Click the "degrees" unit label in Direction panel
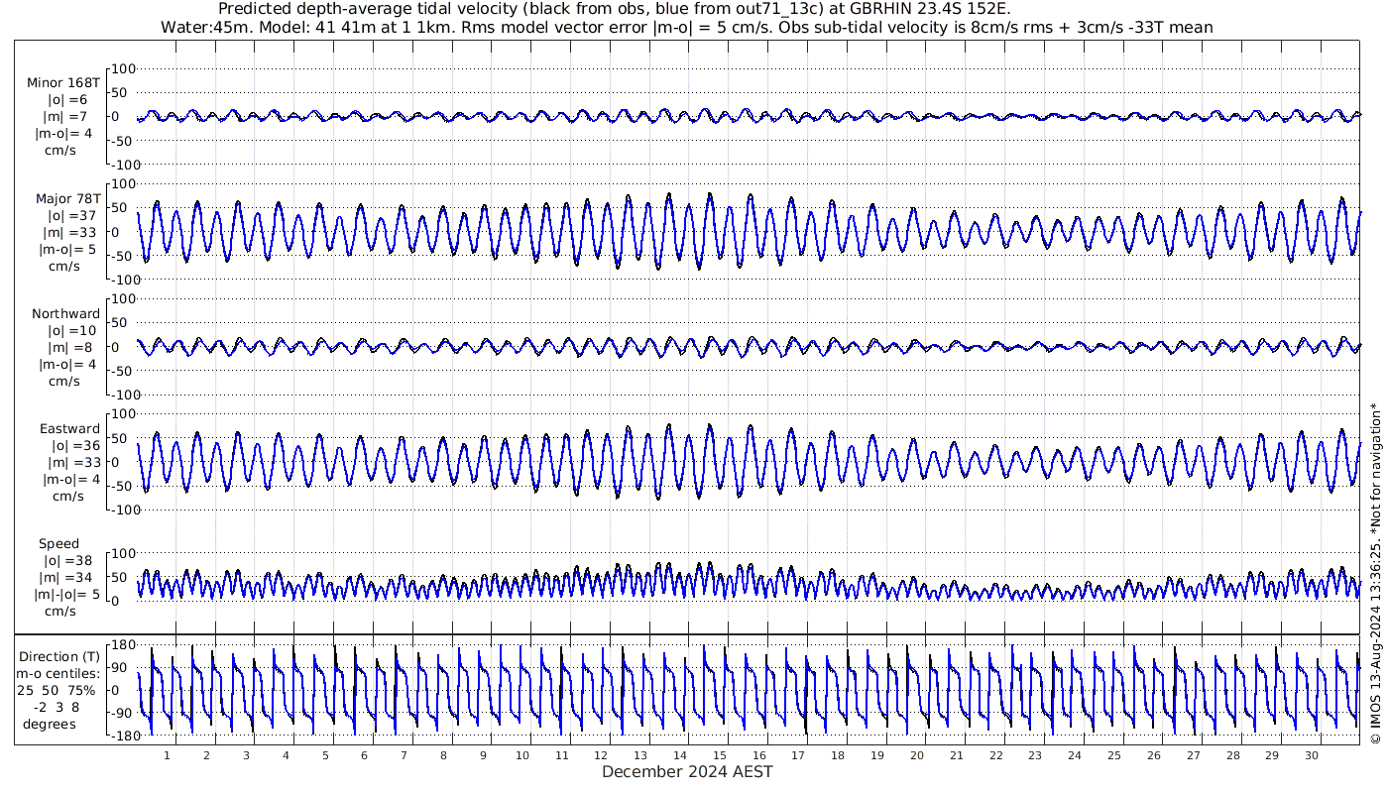 [x=51, y=724]
